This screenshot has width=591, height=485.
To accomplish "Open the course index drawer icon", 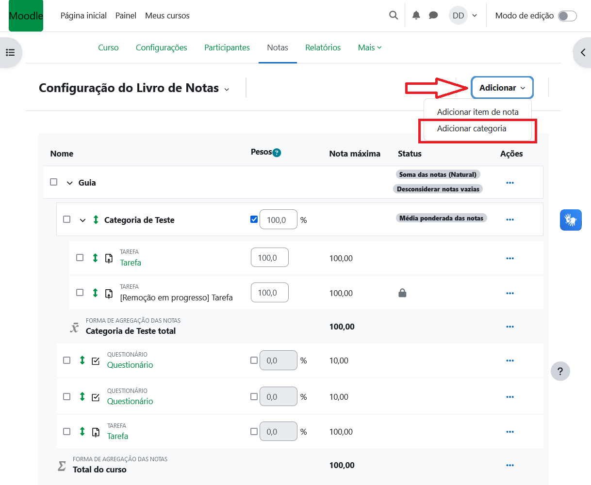I will [x=10, y=52].
